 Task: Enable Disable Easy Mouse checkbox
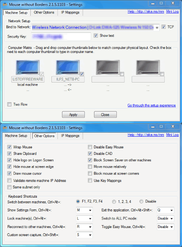(90, 147)
